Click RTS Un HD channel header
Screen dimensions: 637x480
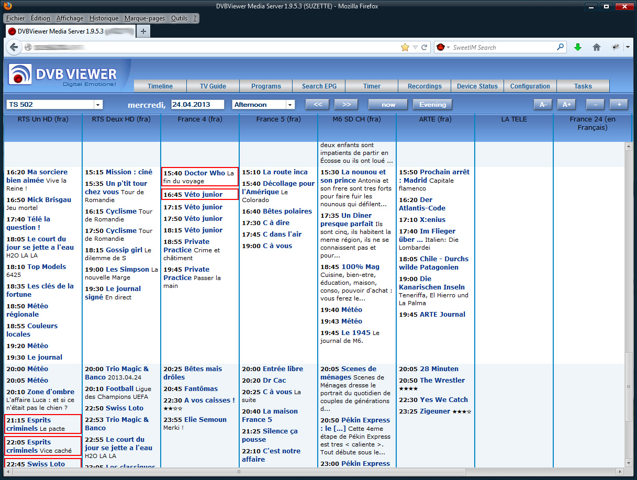(x=42, y=119)
